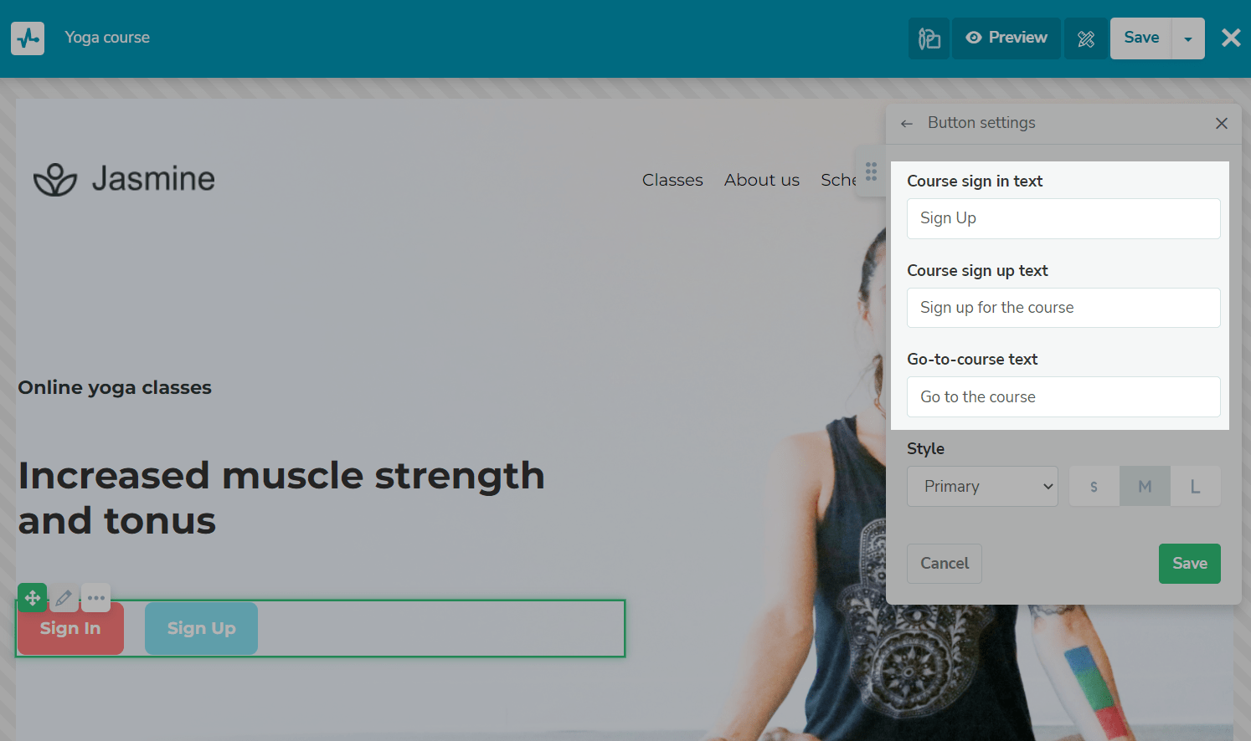Screen dimensions: 1251x741
Task: Click the app logo in top bar
Action: pos(28,38)
